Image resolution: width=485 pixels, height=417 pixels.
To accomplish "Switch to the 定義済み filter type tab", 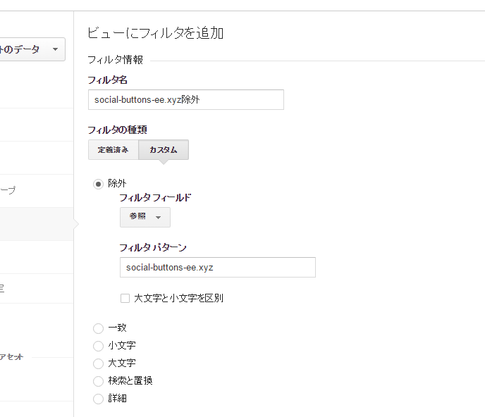I will (113, 149).
